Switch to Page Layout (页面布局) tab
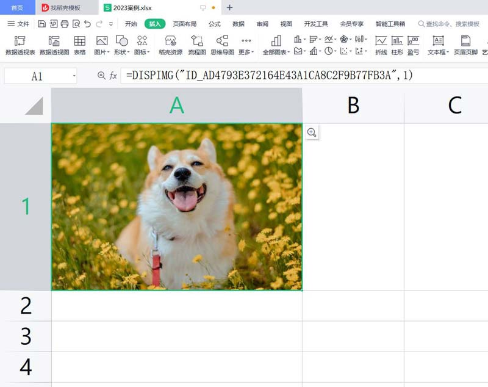Image resolution: width=488 pixels, height=387 pixels. pos(185,24)
